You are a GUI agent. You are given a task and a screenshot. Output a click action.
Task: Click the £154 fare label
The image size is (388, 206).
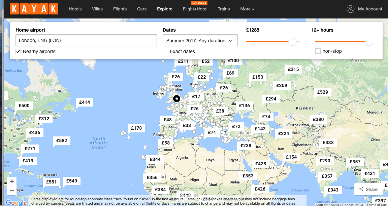click(x=291, y=157)
